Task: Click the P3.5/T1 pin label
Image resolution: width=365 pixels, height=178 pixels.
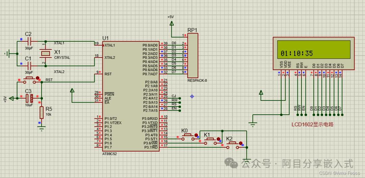Action: [x=151, y=139]
